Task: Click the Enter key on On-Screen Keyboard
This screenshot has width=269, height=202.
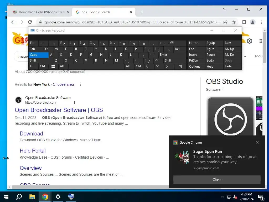Action: tap(172, 55)
